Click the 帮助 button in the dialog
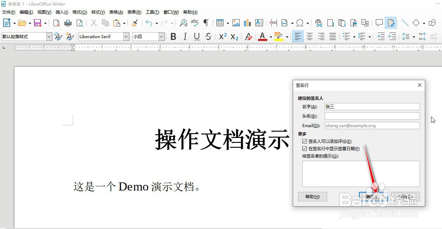442x229 pixels. (312, 196)
